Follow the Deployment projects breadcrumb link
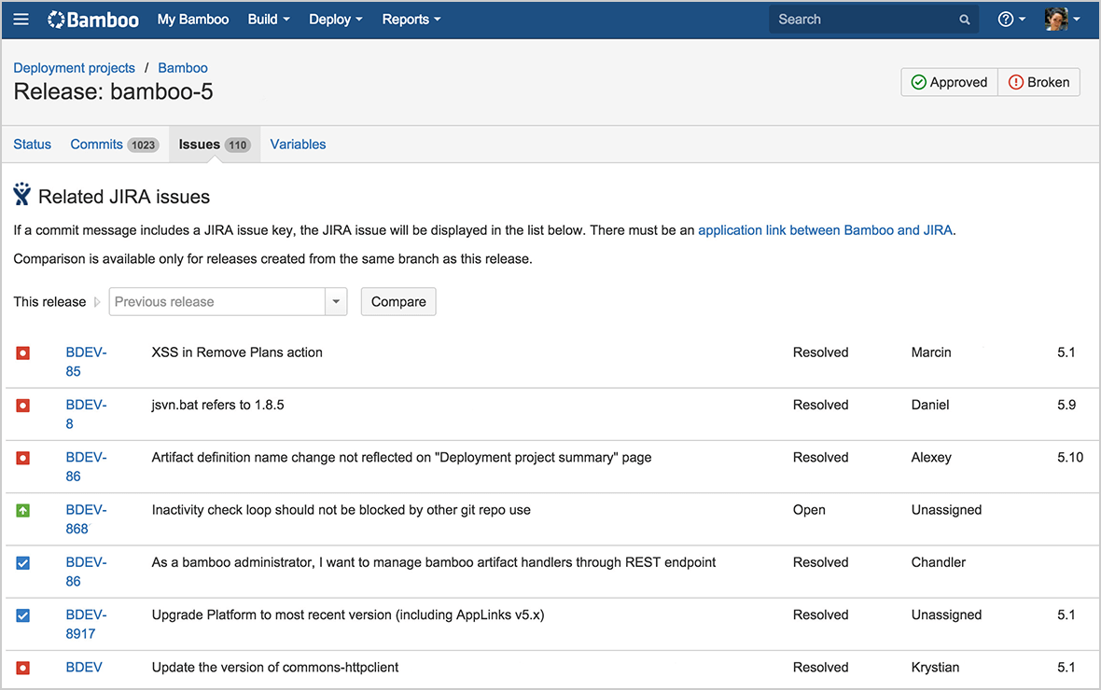 [74, 67]
